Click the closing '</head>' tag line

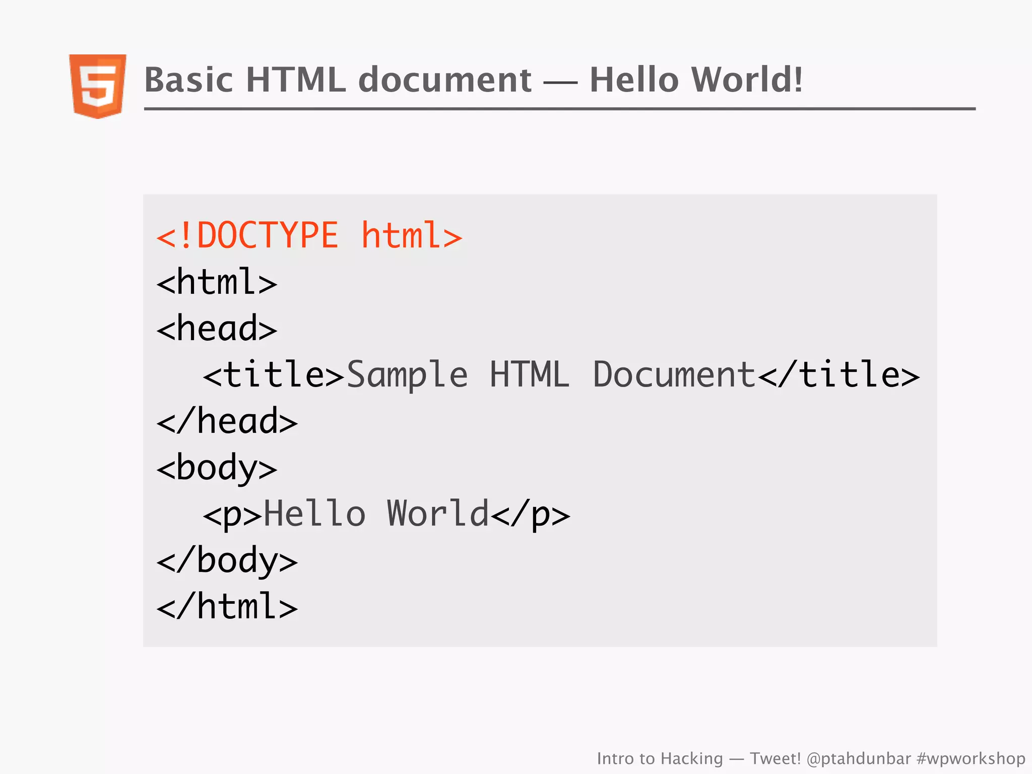pos(227,421)
